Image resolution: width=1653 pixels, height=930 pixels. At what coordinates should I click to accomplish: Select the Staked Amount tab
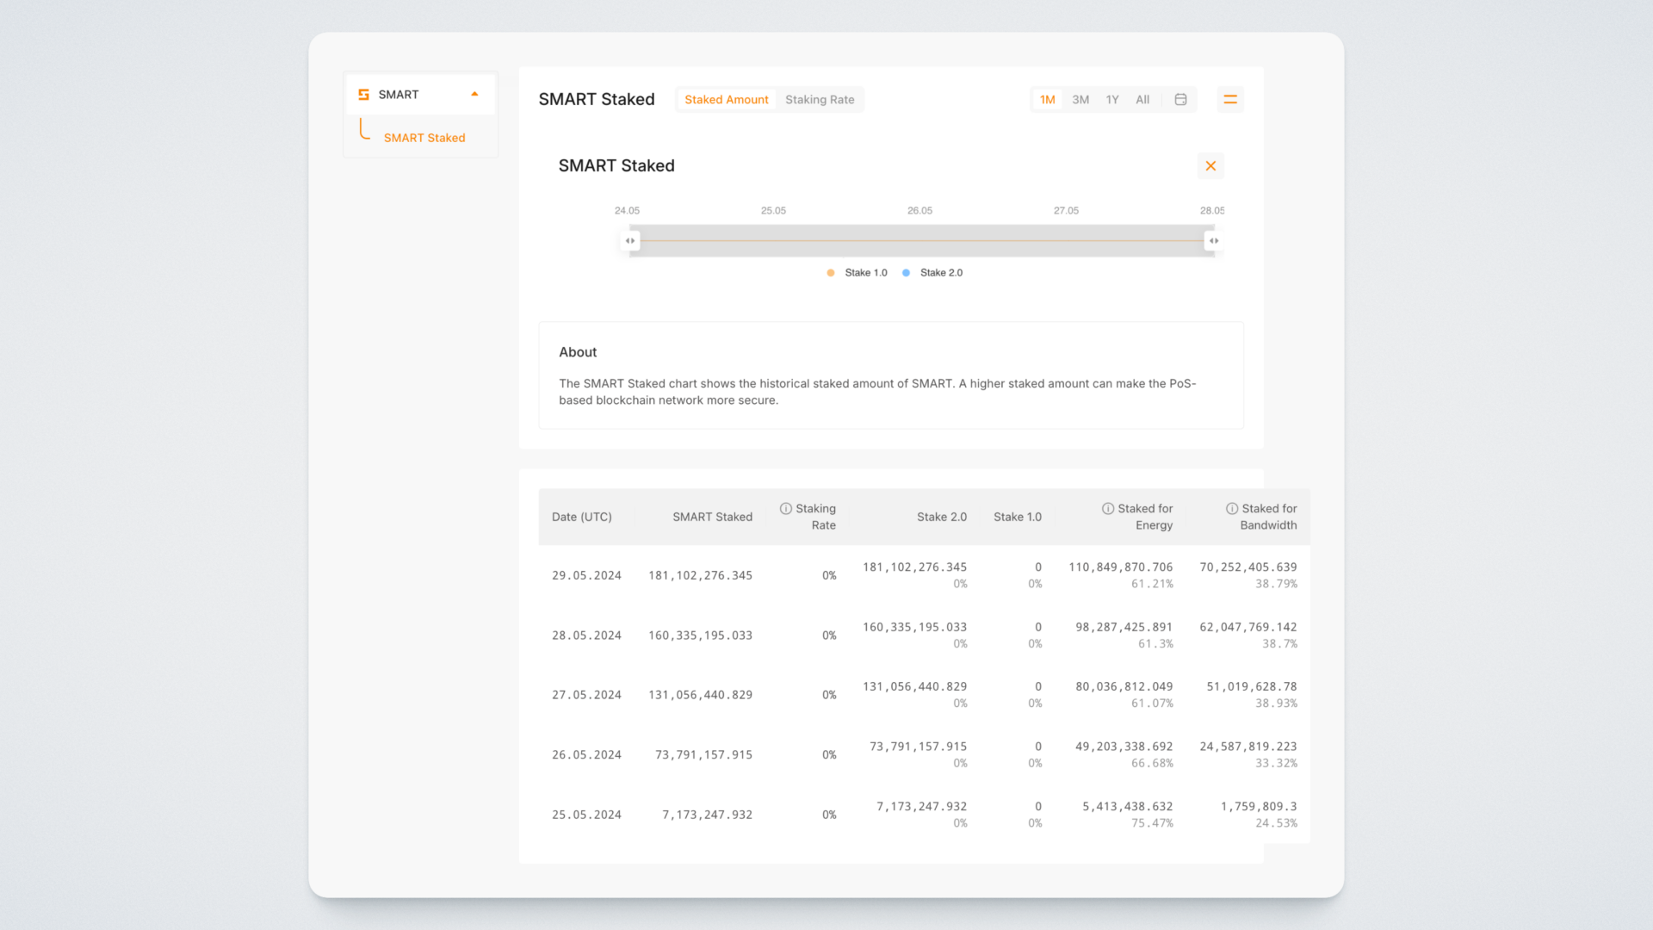coord(726,100)
